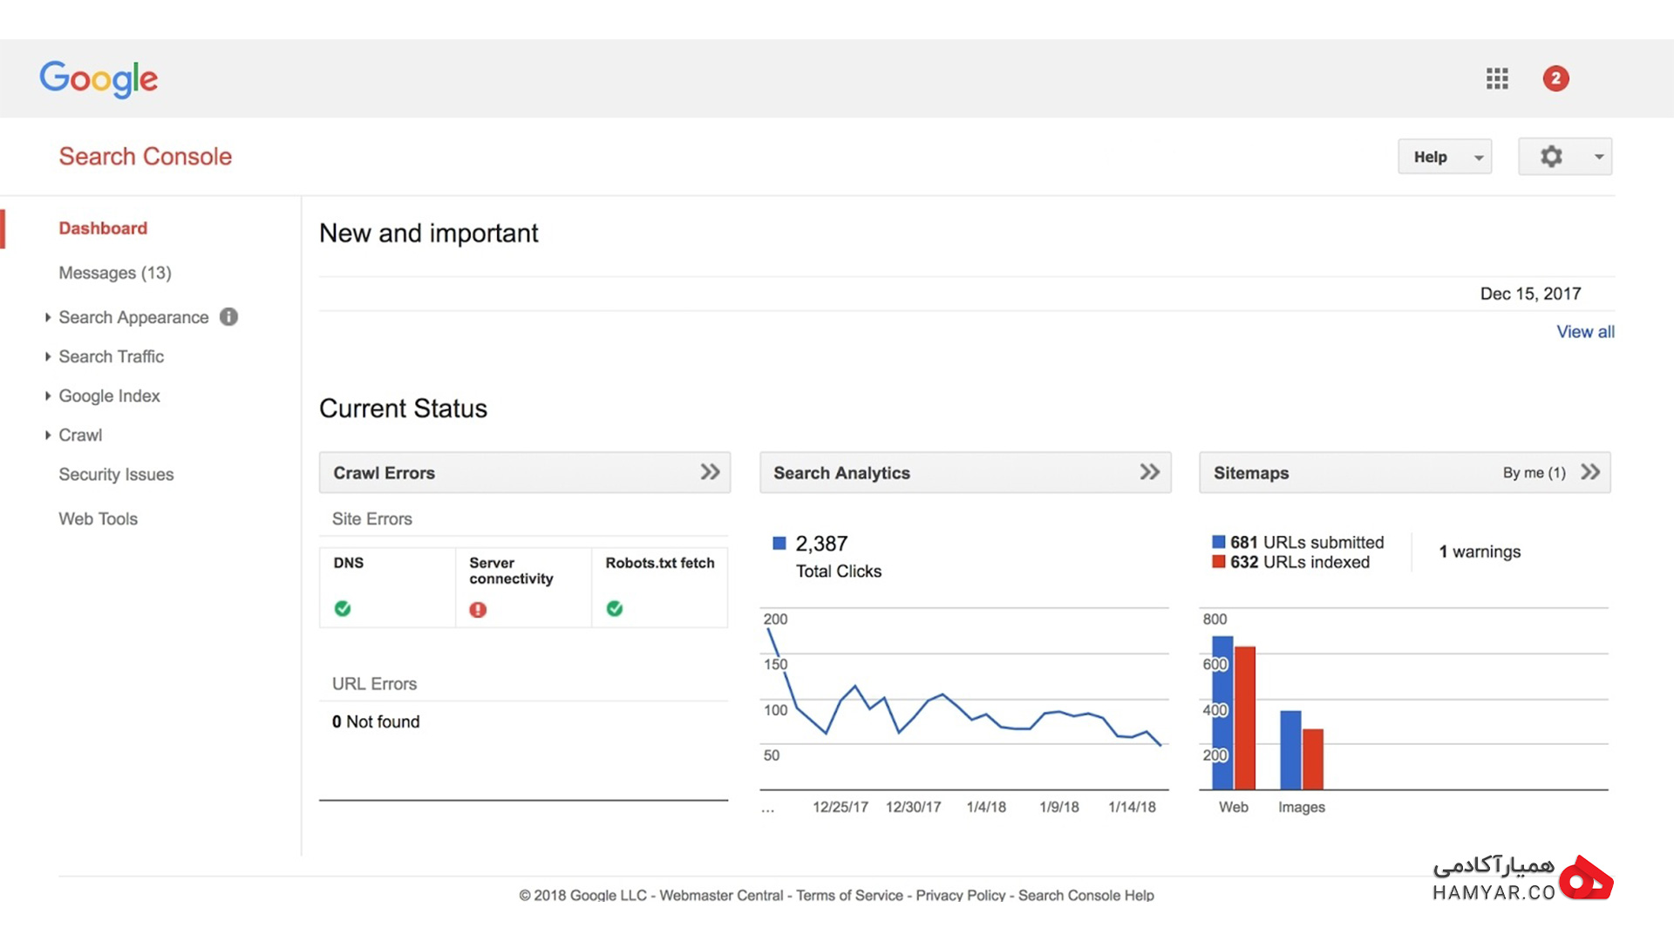Click the Server connectivity red error icon
This screenshot has width=1674, height=941.
tap(478, 610)
